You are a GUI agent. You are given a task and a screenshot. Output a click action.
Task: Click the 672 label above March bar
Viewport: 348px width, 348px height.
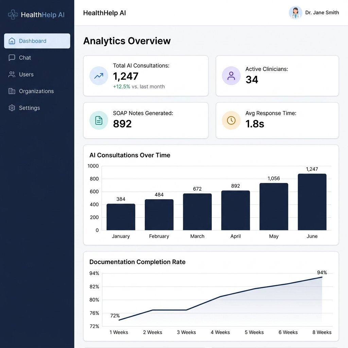point(197,189)
